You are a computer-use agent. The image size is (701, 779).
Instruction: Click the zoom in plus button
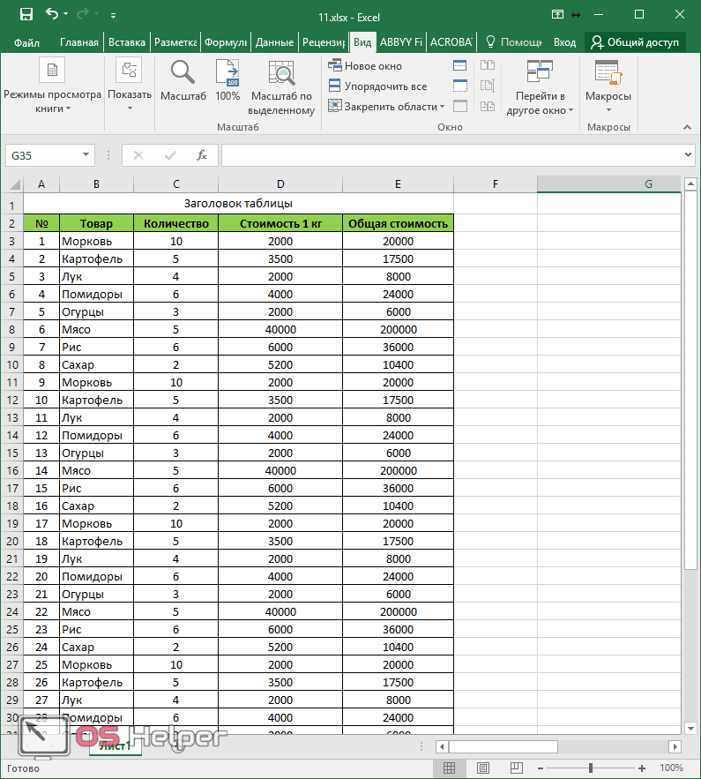coord(642,768)
